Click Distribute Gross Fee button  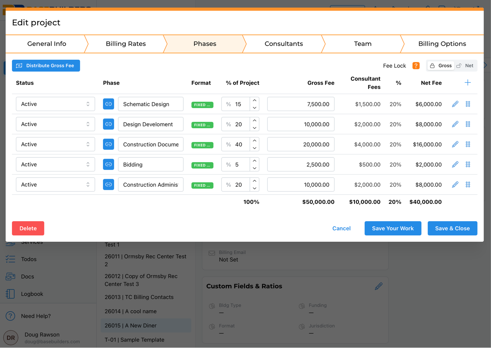(46, 66)
